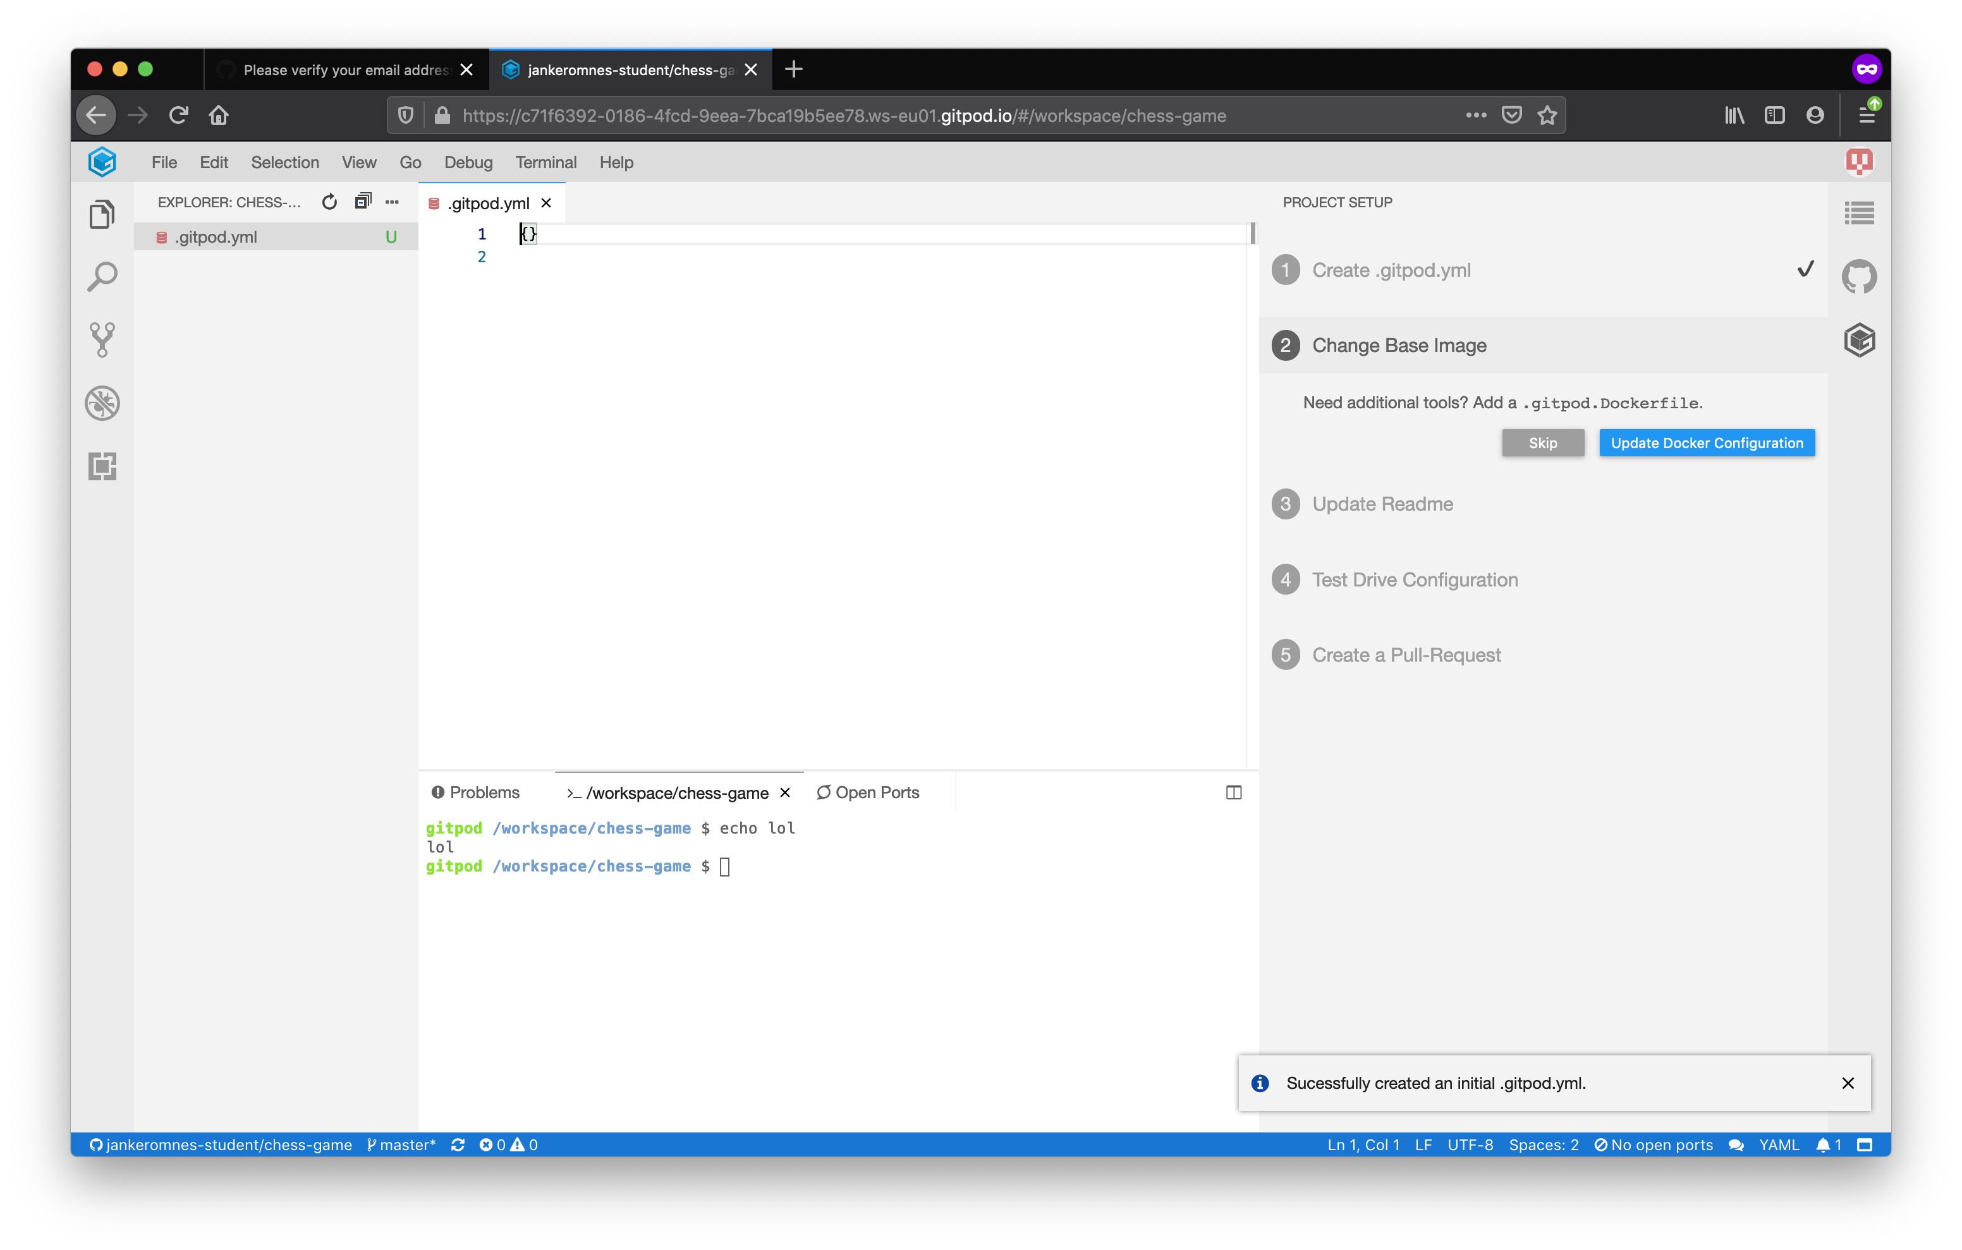1962x1250 pixels.
Task: Toggle sync changes in status bar
Action: (458, 1145)
